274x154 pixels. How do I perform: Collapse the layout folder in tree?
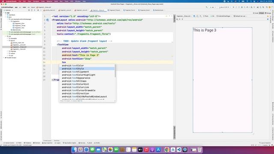click(x=8, y=41)
